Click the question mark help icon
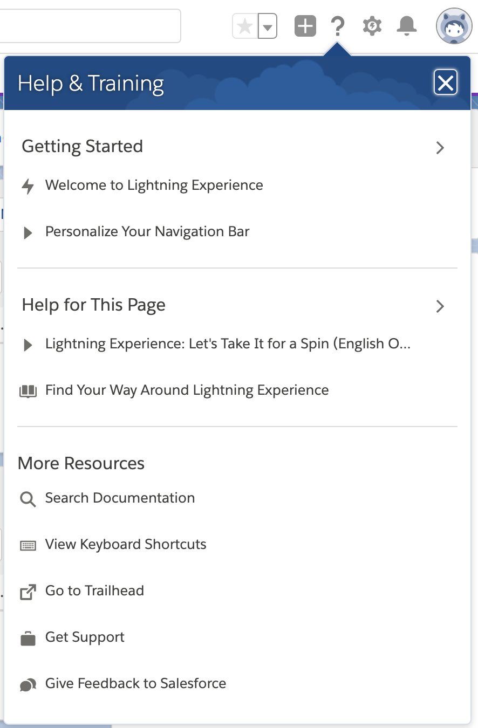 click(338, 26)
